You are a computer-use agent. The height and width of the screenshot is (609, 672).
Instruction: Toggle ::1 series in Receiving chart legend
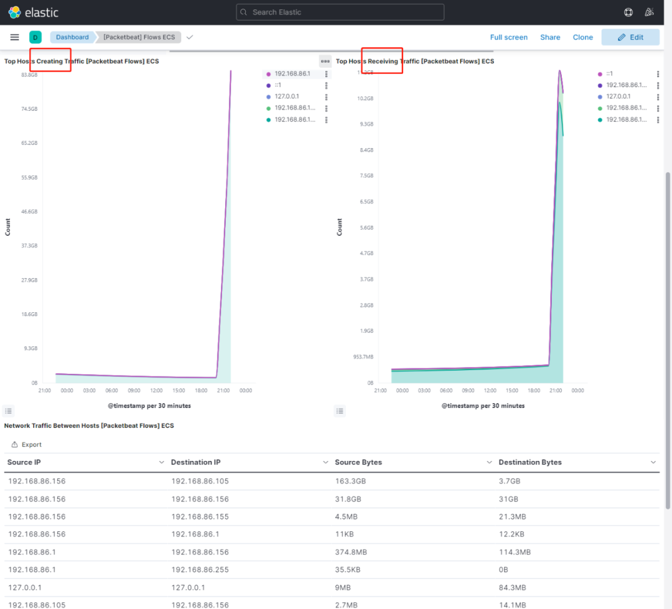click(609, 73)
